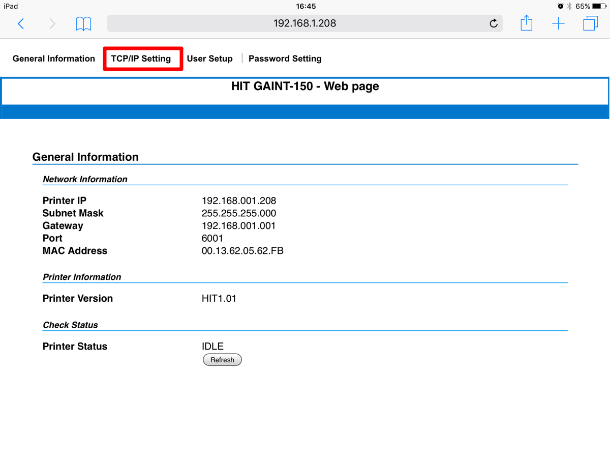
Task: Tap the address bar showing 192.168.1.208
Action: [304, 23]
